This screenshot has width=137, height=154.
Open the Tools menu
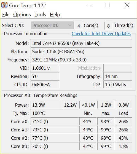point(40,15)
